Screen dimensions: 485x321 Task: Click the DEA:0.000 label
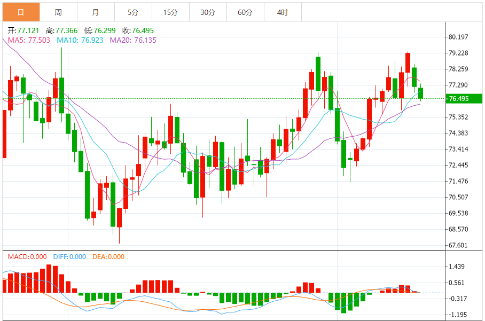[108, 257]
